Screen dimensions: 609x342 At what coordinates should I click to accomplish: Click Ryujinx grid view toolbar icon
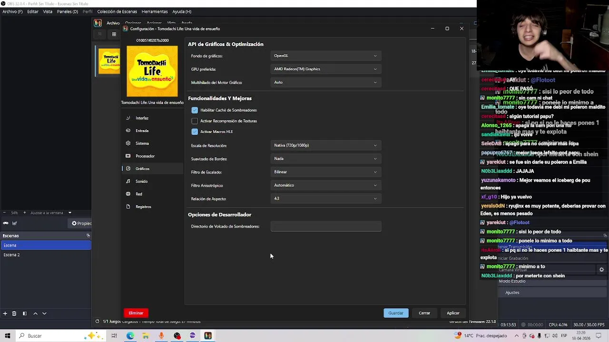pos(114,34)
